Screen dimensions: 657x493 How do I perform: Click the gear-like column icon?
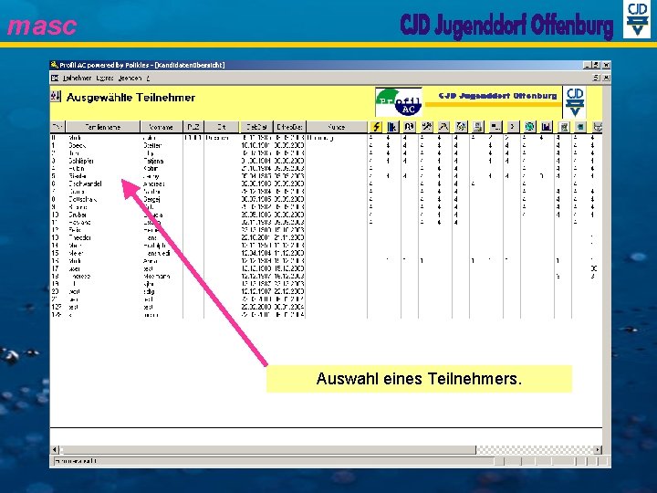[x=461, y=127]
